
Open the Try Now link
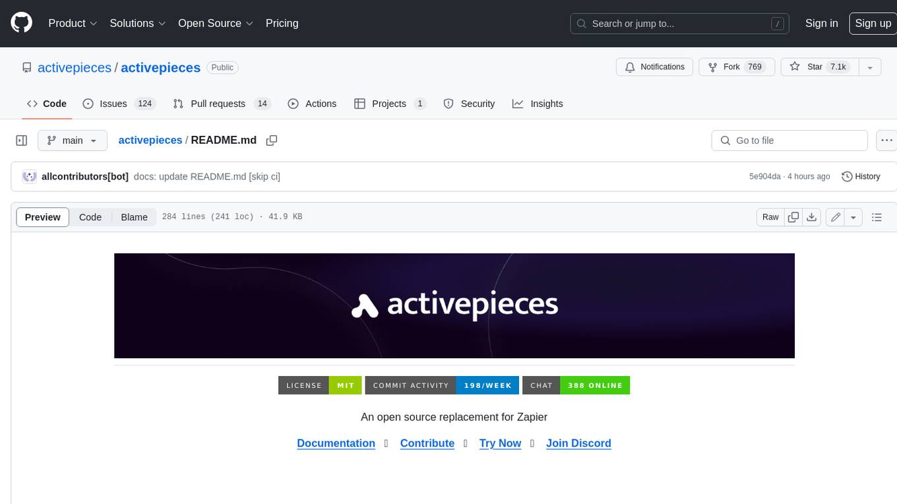pyautogui.click(x=501, y=443)
